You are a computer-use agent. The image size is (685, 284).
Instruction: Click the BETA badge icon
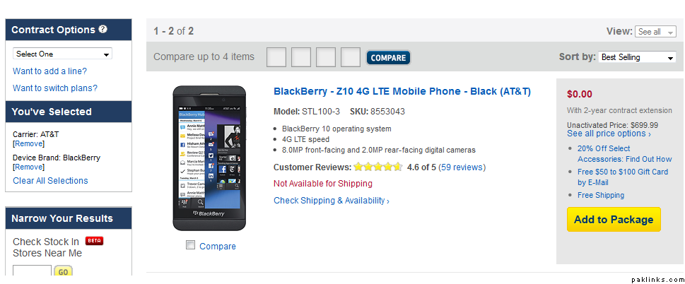(x=95, y=241)
